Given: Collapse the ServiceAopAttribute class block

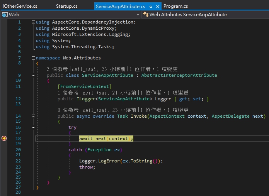Looking at the screenshot, I should [33, 75].
